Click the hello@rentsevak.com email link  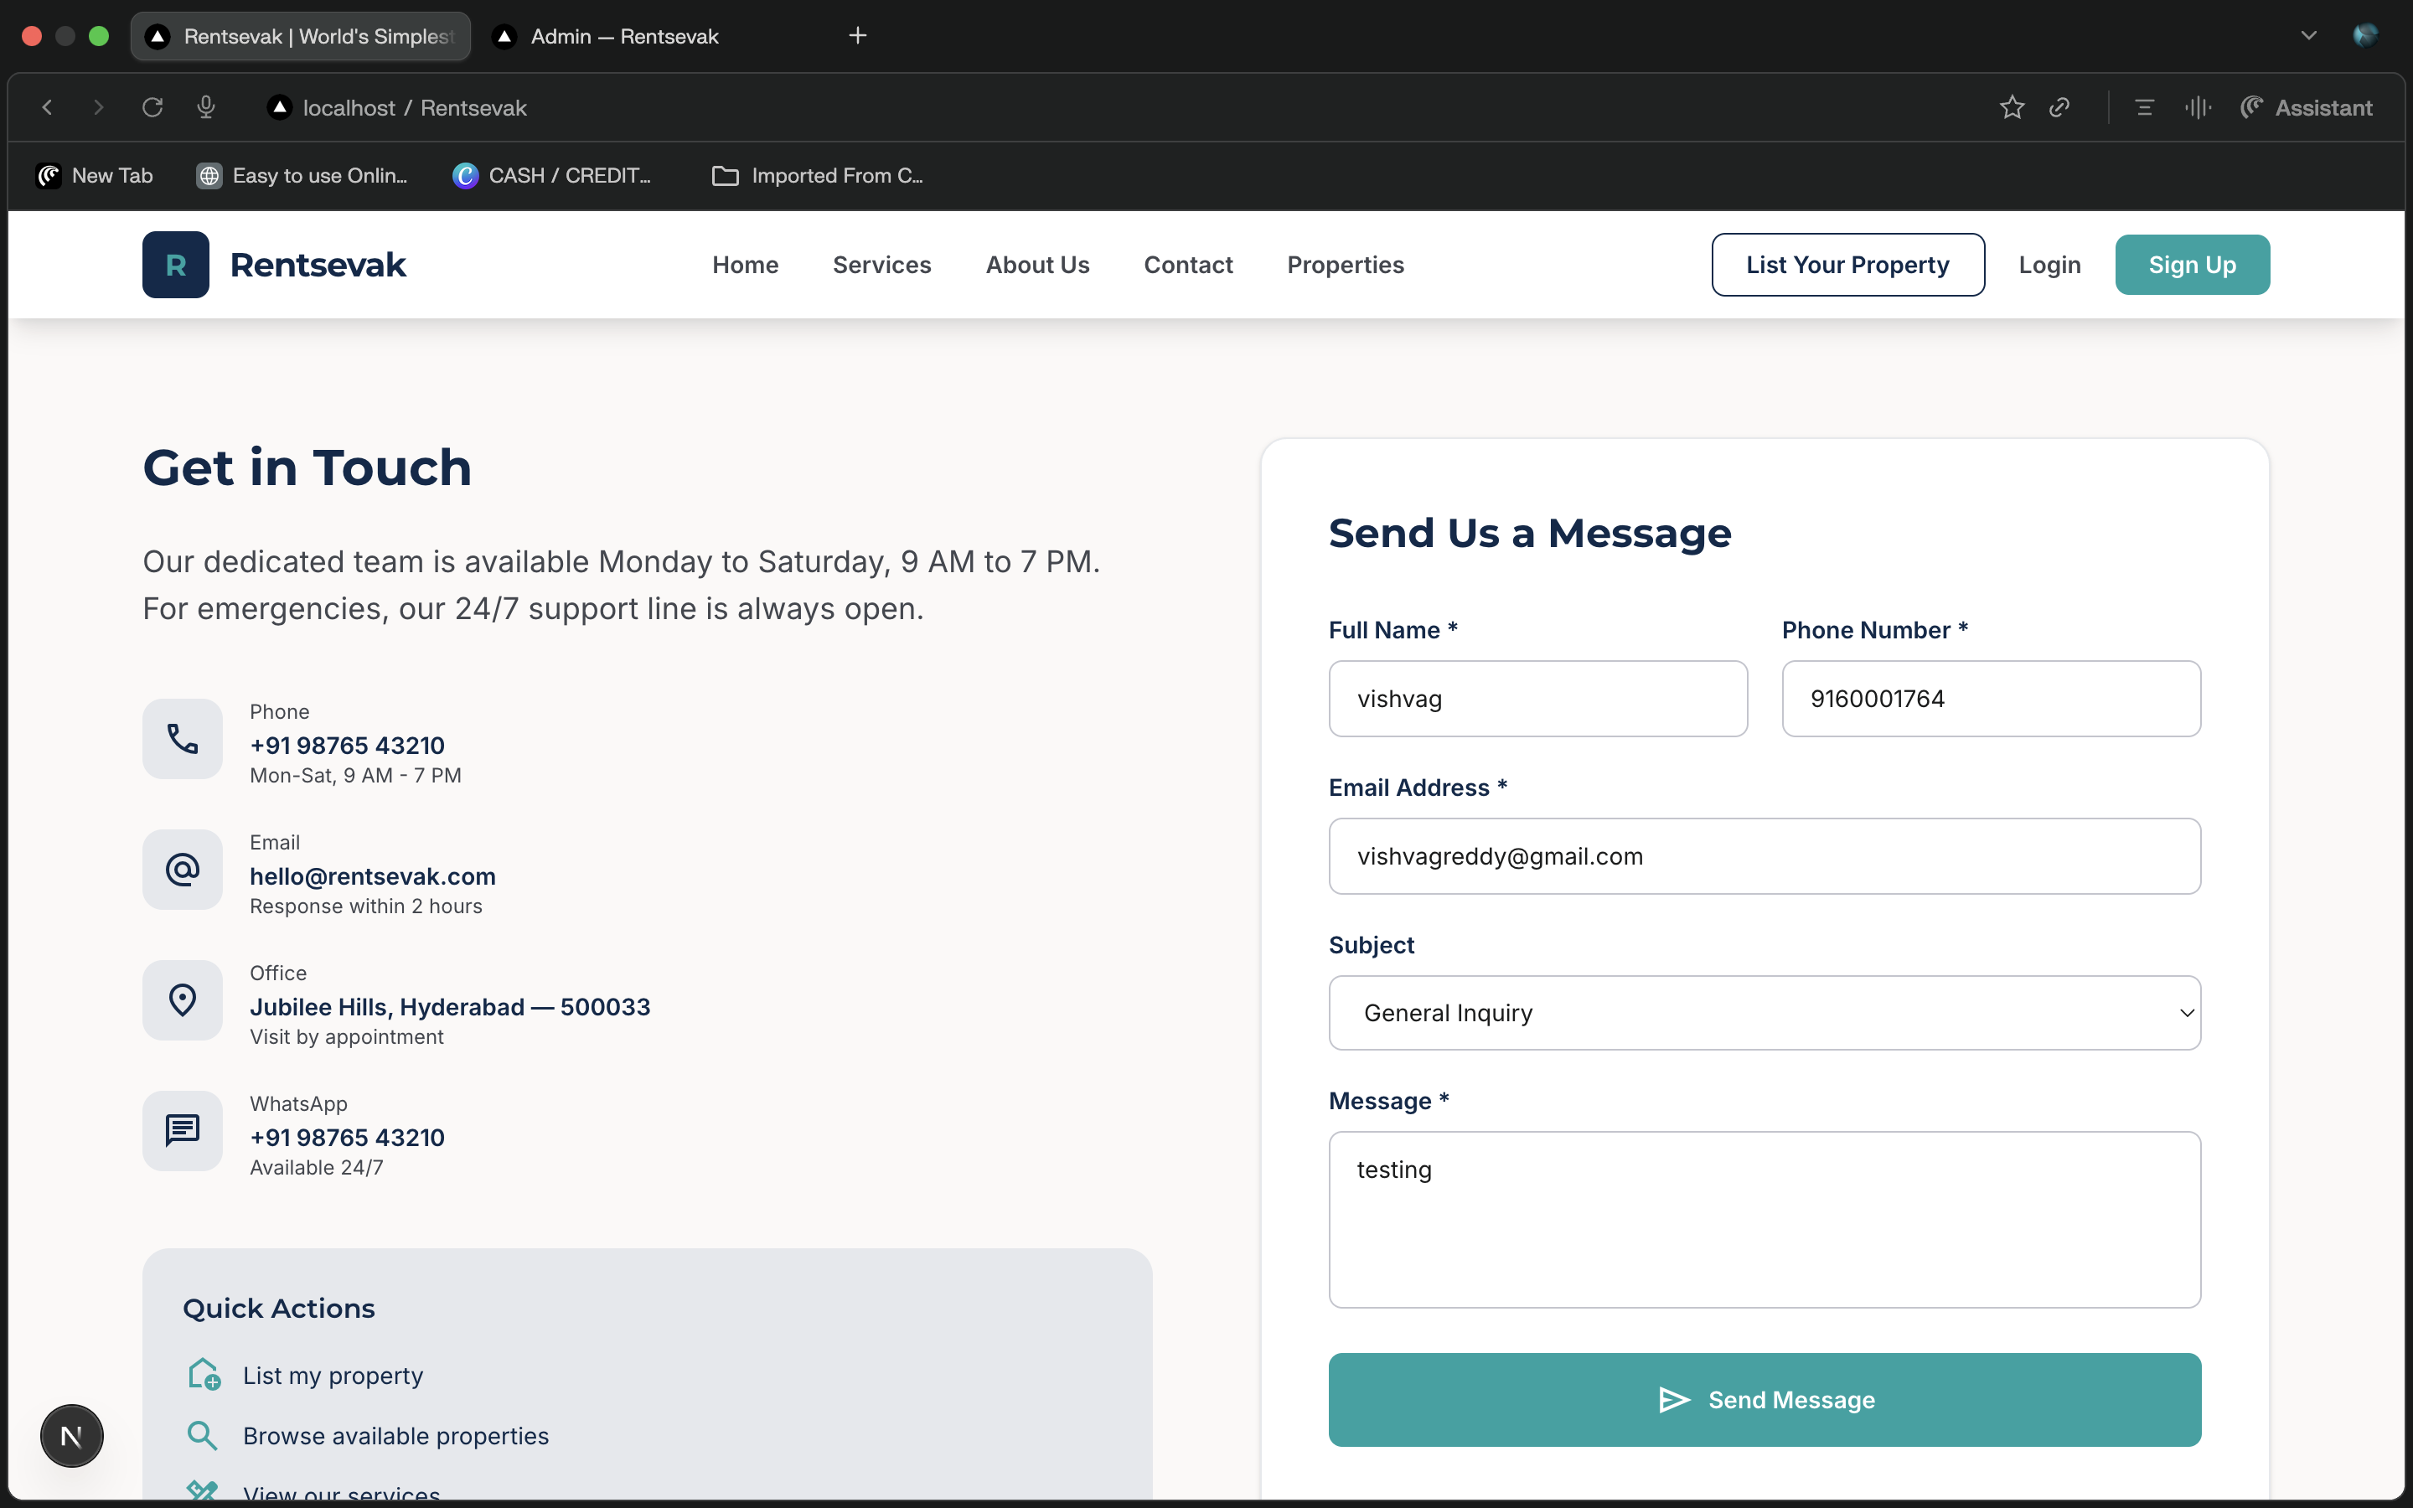pyautogui.click(x=373, y=875)
